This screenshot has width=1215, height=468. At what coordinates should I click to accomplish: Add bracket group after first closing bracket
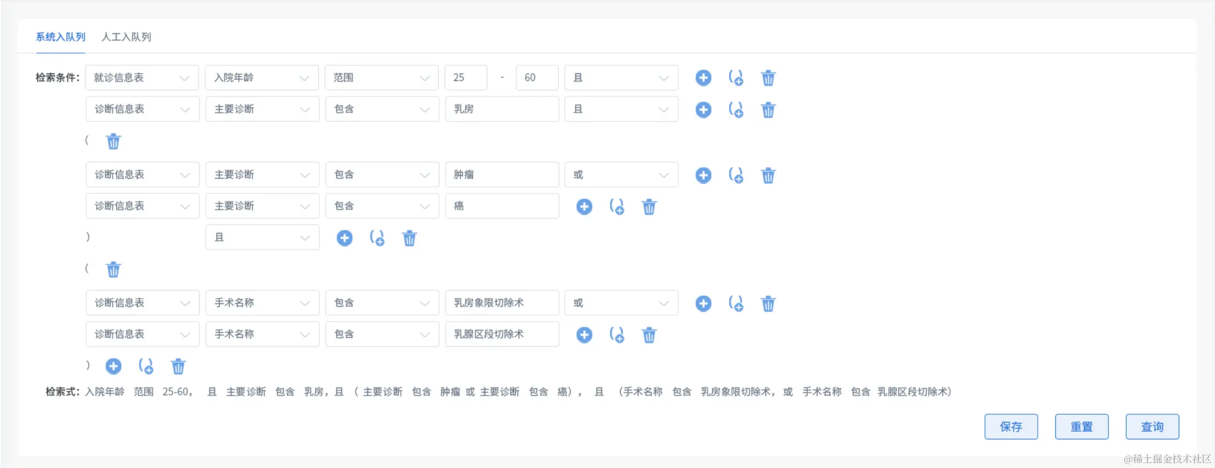point(377,238)
